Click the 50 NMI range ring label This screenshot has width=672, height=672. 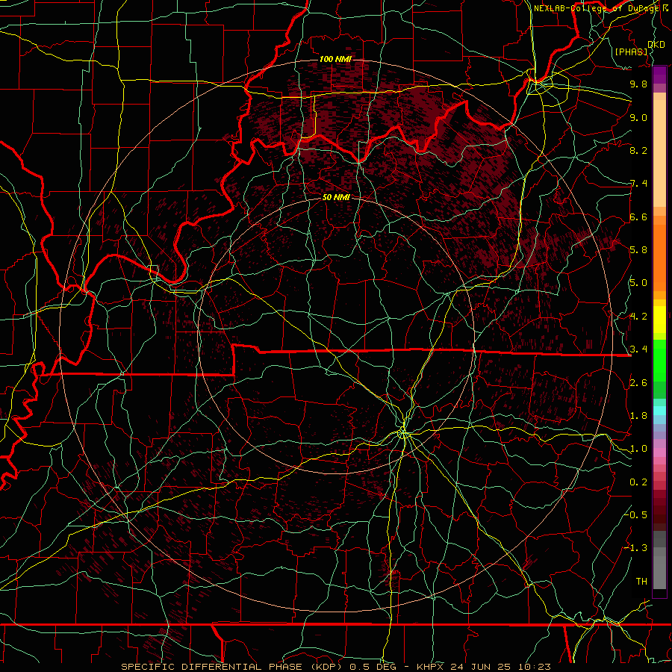pos(336,197)
